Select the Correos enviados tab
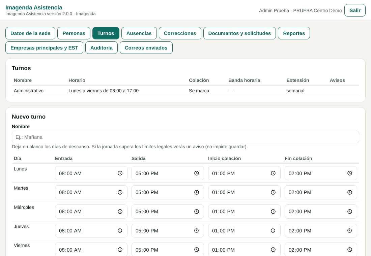371x256 pixels. pos(146,48)
